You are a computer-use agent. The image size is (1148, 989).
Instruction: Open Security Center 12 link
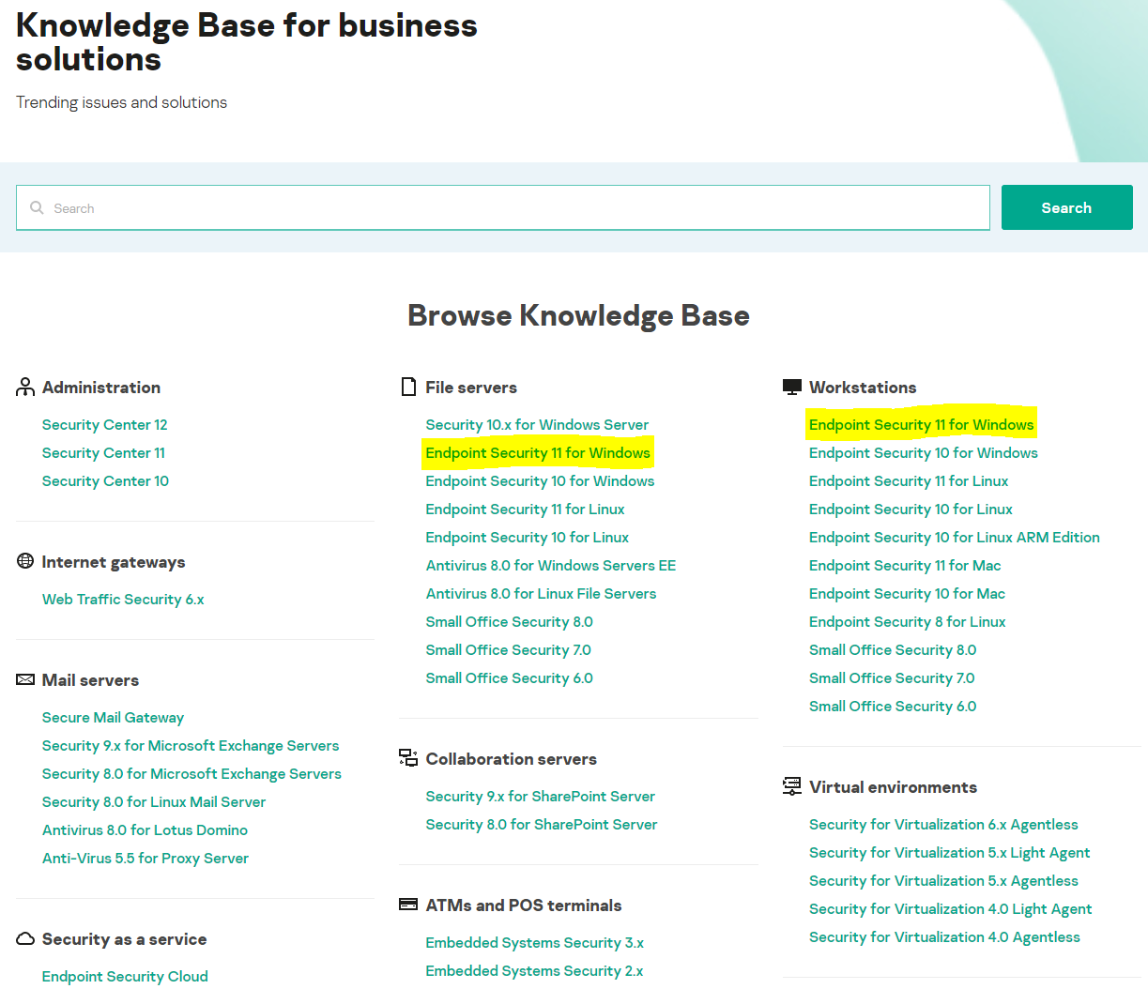click(x=105, y=425)
